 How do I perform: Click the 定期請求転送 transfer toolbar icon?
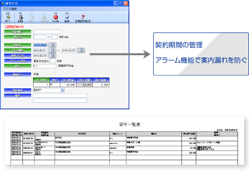pos(83,18)
